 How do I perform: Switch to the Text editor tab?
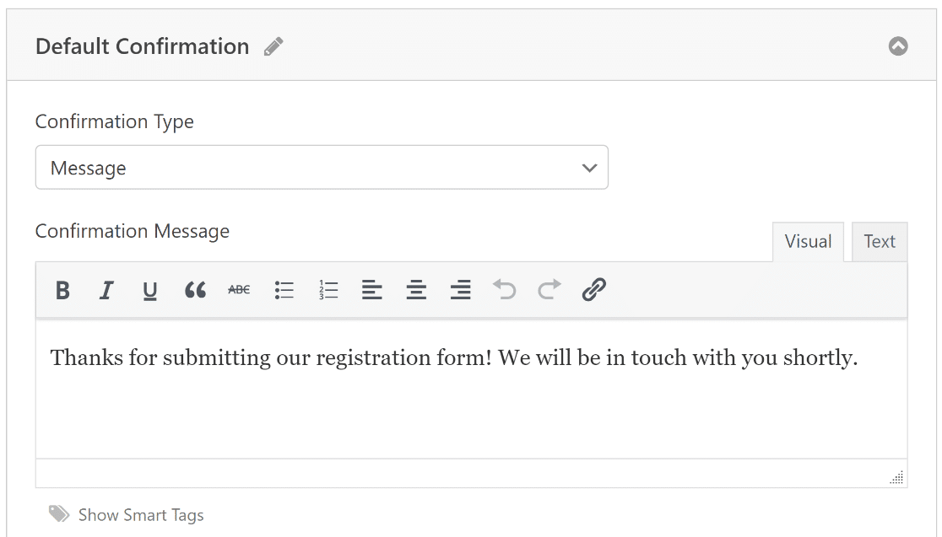coord(880,242)
